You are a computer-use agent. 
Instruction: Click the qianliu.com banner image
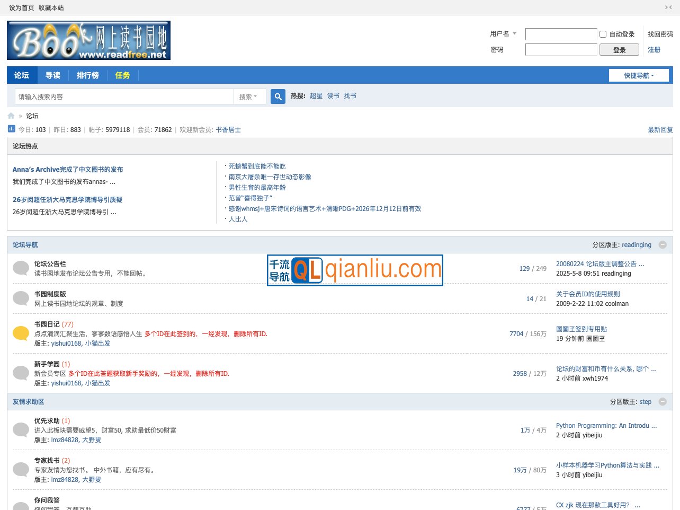(355, 270)
